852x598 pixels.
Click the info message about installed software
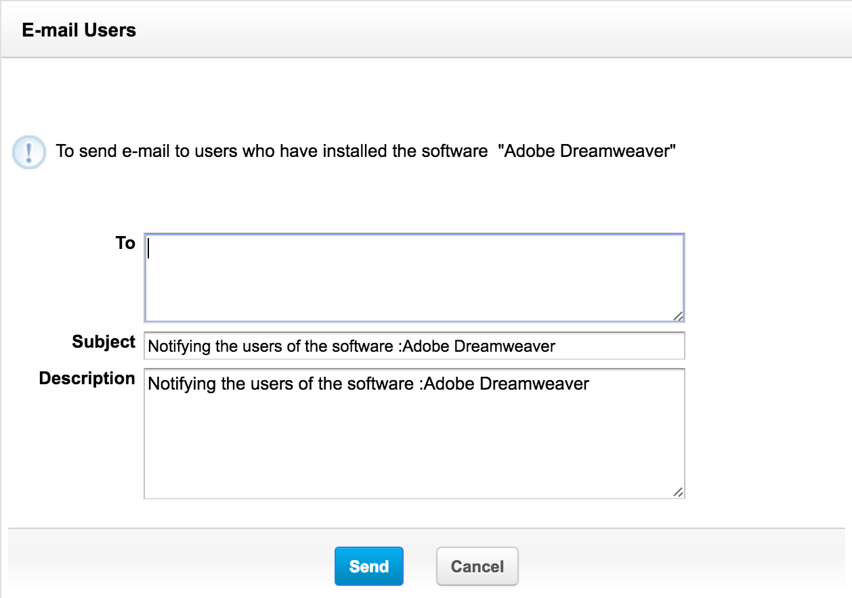click(x=271, y=151)
